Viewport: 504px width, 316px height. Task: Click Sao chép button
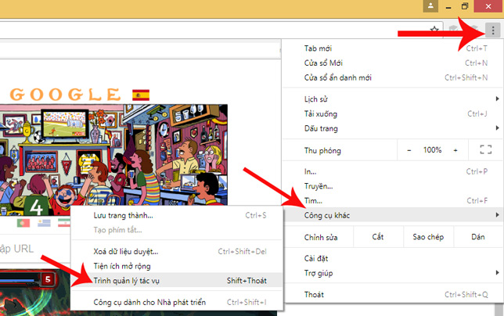pos(428,237)
